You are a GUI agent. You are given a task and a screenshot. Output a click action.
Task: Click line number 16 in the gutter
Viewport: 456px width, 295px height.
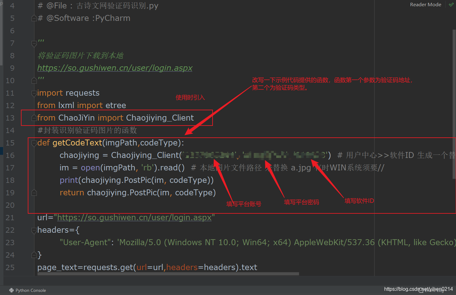(10, 155)
